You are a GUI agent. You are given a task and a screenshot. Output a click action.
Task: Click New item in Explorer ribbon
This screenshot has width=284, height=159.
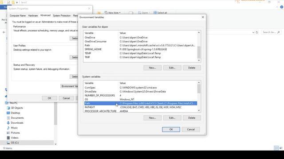112,13
